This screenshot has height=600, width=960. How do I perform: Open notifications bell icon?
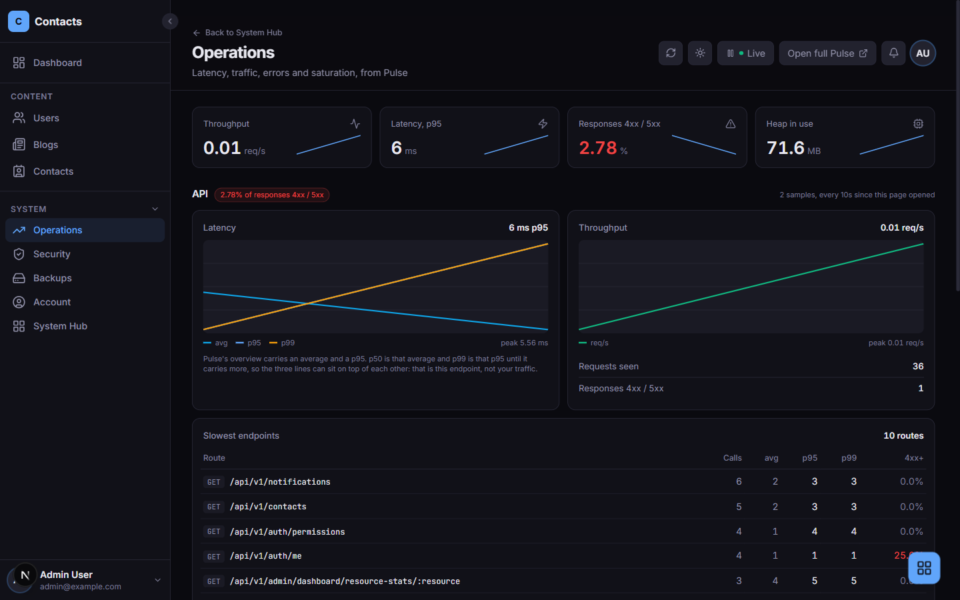pyautogui.click(x=893, y=53)
